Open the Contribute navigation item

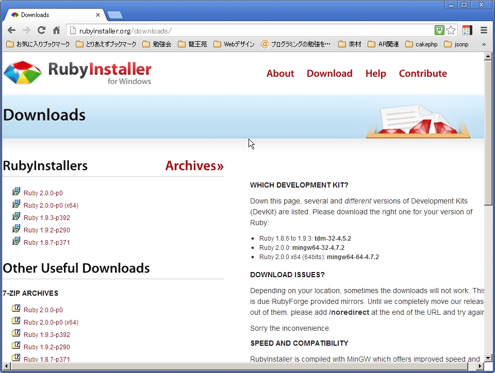click(x=423, y=74)
